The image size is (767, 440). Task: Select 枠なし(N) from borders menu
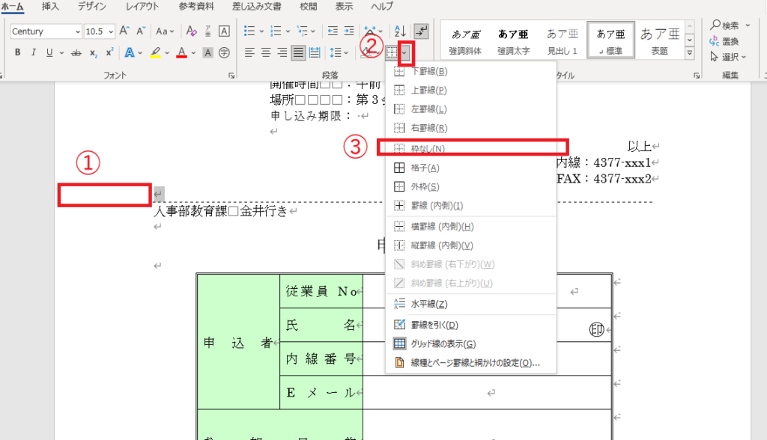[471, 149]
